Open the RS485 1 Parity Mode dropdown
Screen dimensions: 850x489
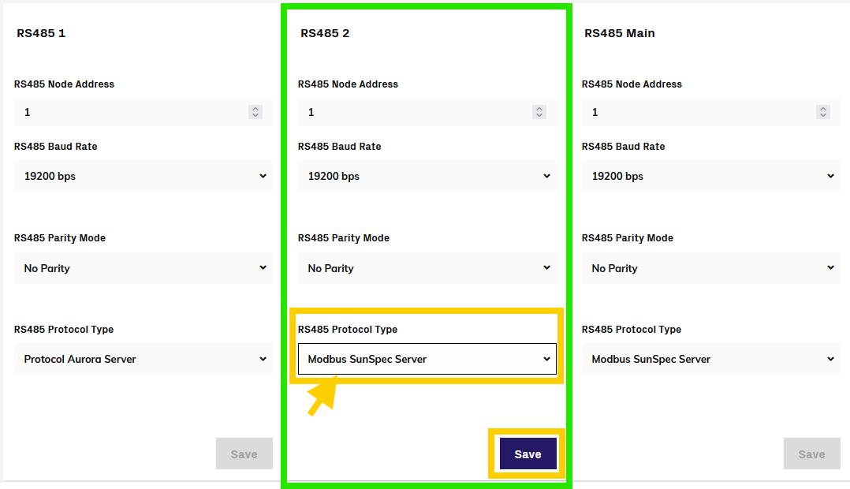[x=144, y=268]
